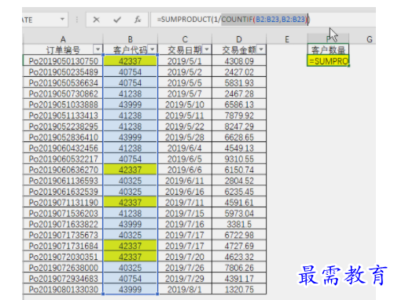Click date cell 2019/7/20

[185, 257]
